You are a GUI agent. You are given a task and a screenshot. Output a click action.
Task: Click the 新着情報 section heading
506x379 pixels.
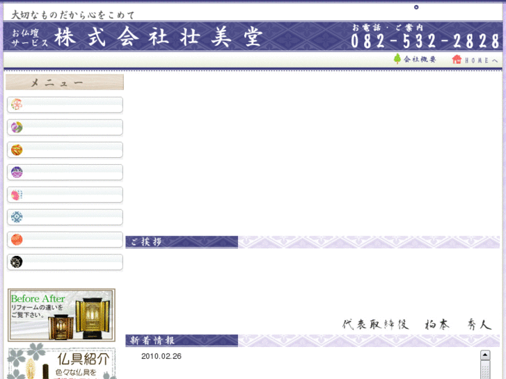point(152,340)
